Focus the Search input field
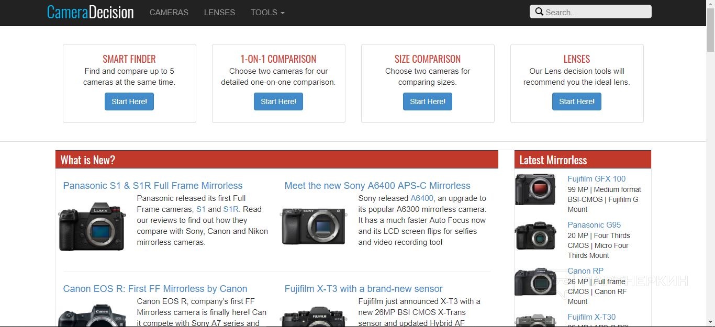This screenshot has width=715, height=327. [x=590, y=12]
